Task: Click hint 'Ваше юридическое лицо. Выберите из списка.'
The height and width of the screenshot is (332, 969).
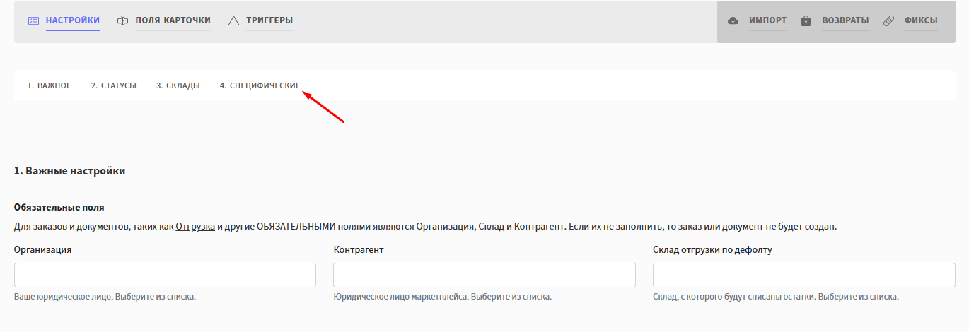Action: 105,297
